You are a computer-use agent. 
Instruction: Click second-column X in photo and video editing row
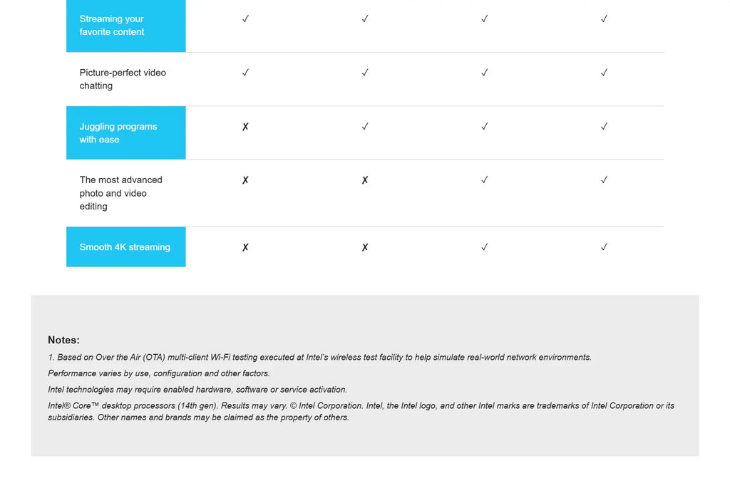[365, 180]
